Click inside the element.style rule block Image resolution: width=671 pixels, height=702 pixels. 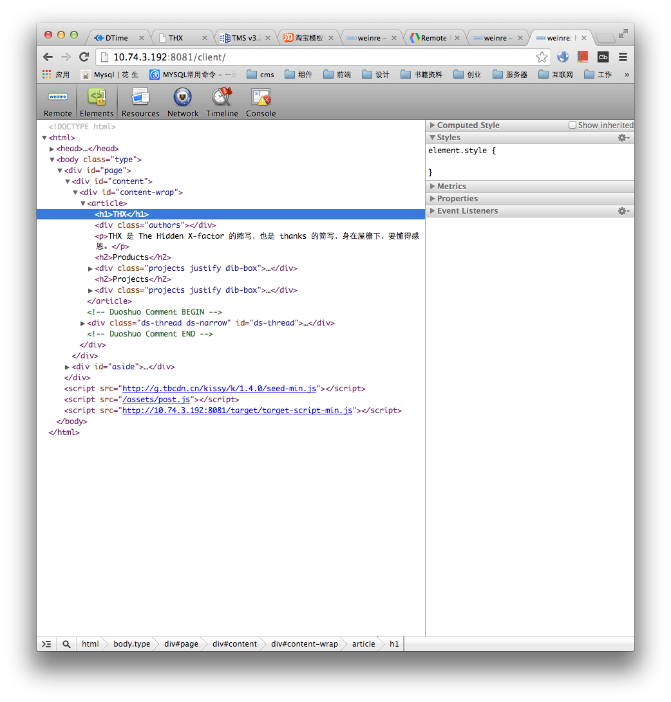529,161
